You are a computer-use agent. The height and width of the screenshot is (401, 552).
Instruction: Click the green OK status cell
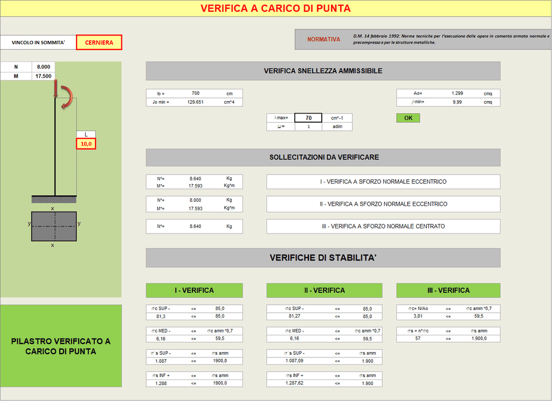tap(408, 118)
